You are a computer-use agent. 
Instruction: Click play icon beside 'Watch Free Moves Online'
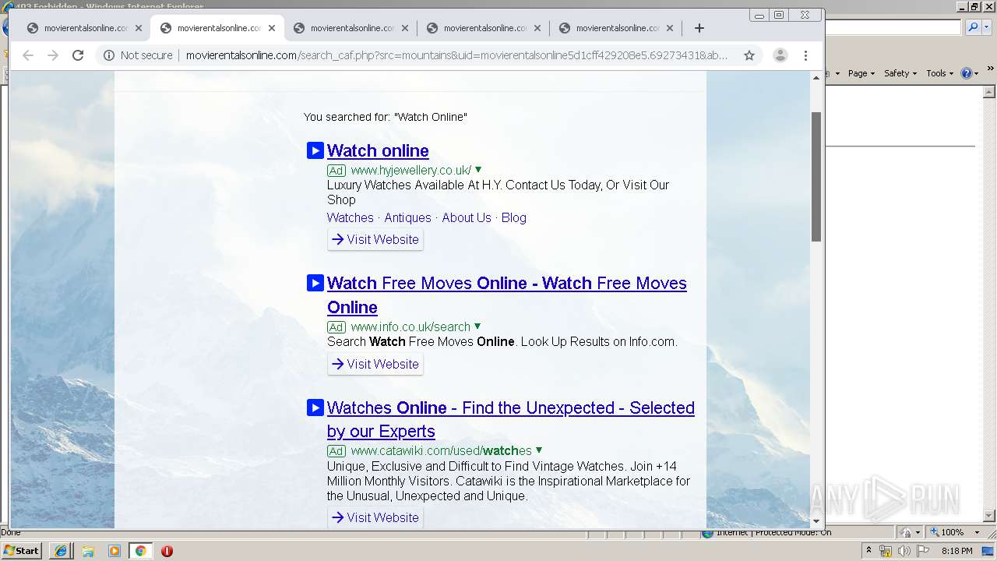click(x=315, y=283)
